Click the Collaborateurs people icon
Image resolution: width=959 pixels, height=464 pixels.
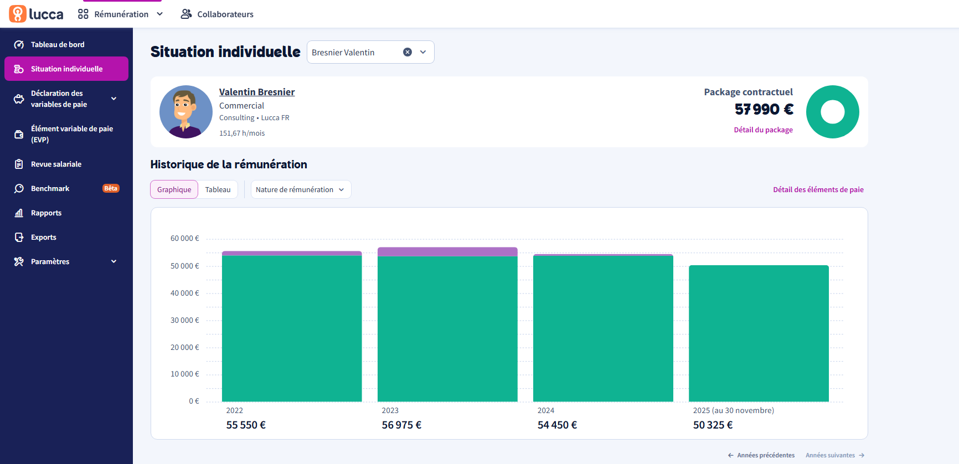tap(186, 14)
